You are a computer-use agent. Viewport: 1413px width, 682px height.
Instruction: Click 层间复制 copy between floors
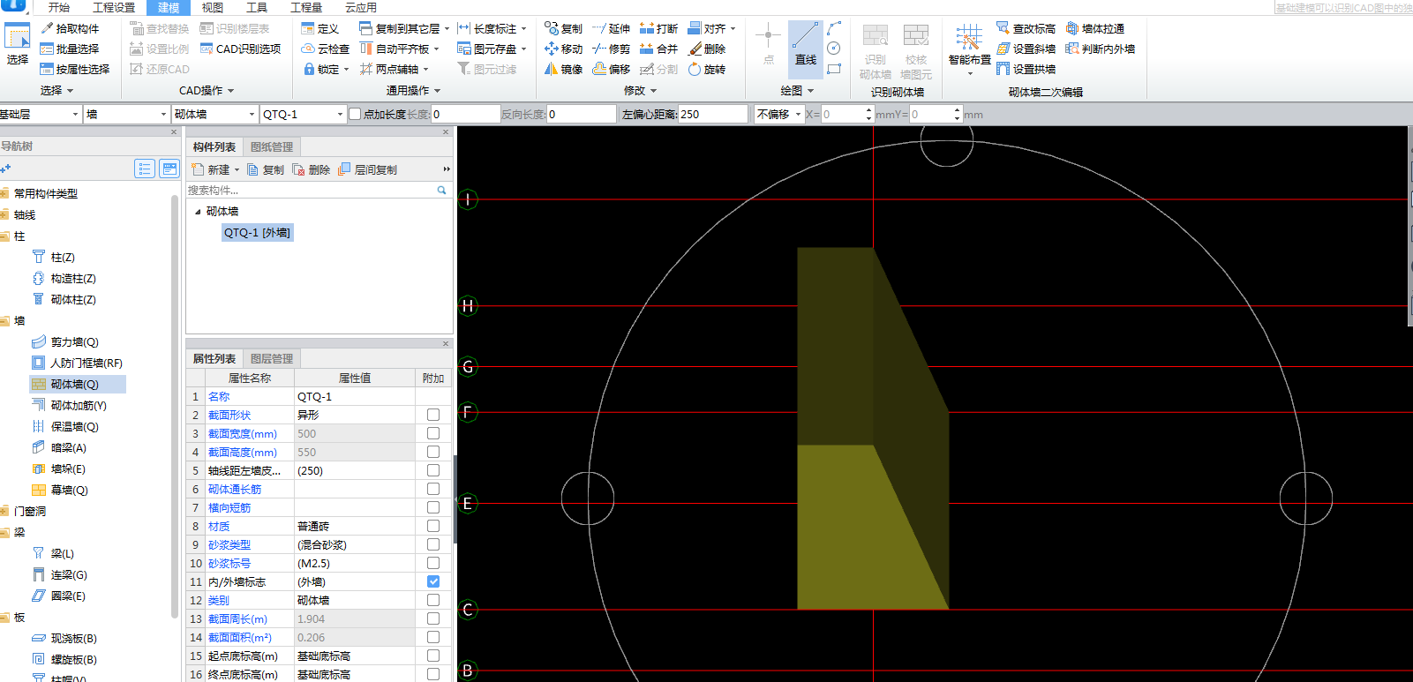(x=367, y=169)
